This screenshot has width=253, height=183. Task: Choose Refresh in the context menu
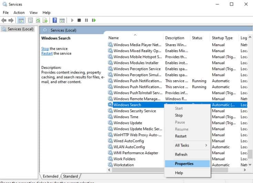tap(181, 154)
